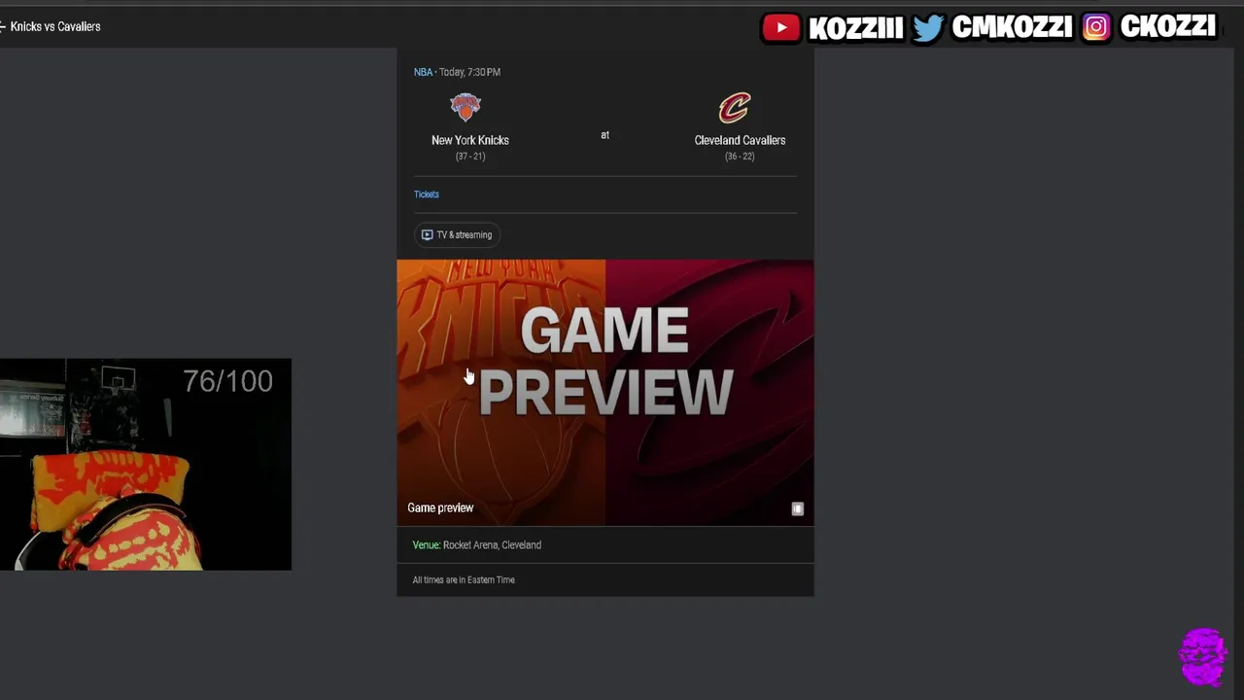Click the All times are in Eastern Time note
1244x700 pixels.
[x=464, y=580]
